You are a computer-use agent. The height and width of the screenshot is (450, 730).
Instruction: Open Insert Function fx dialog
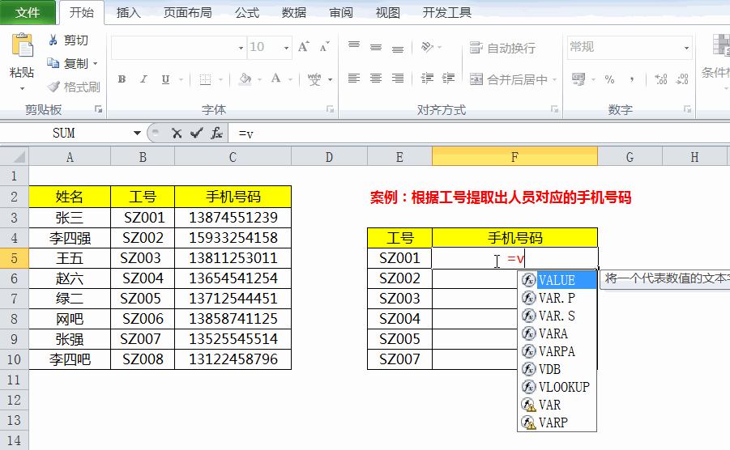coord(216,134)
